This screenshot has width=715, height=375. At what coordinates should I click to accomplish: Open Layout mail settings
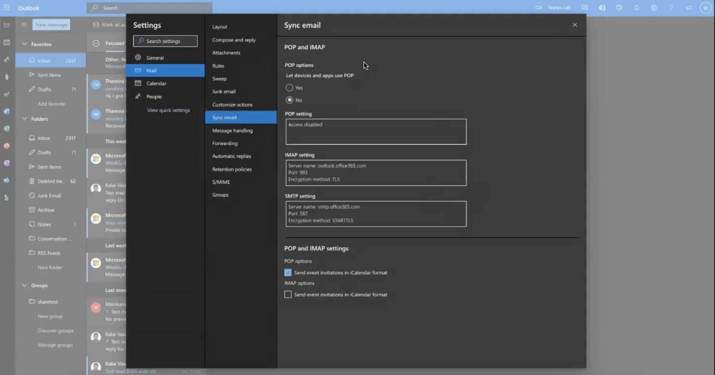coord(241,27)
